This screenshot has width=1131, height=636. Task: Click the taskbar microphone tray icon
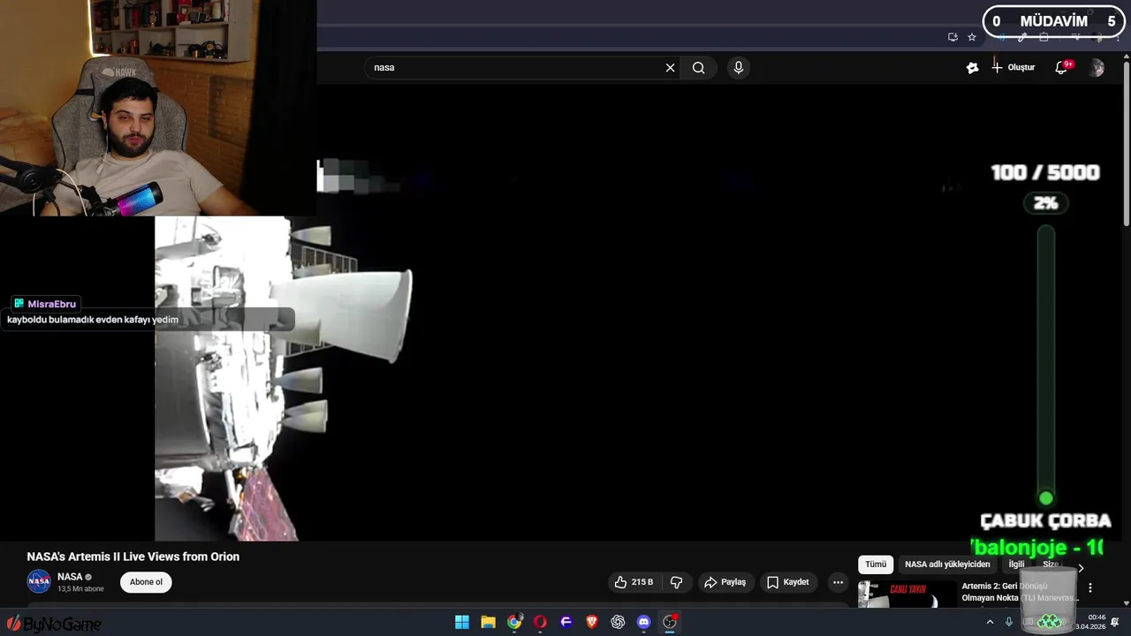pos(1009,622)
